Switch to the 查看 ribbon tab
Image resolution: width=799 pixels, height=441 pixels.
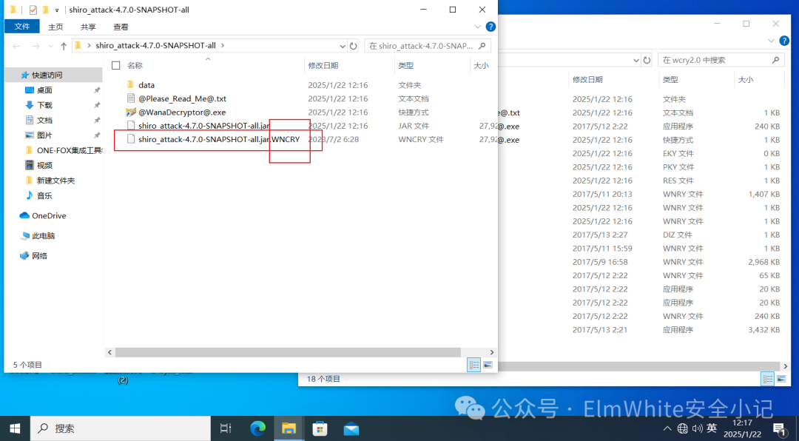click(x=121, y=27)
